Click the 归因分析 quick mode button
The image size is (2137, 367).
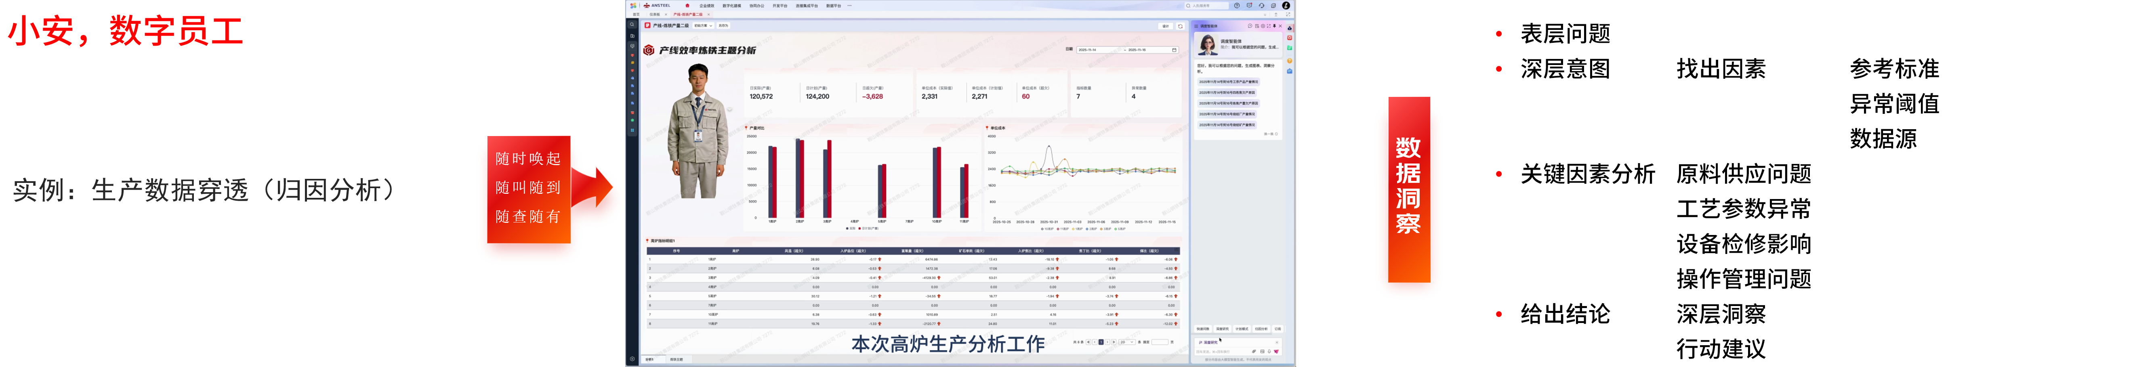point(1261,329)
